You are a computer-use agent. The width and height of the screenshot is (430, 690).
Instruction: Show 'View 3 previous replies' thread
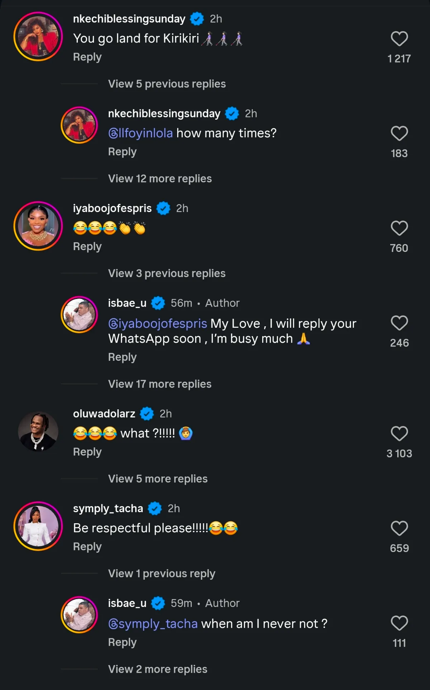click(x=167, y=273)
